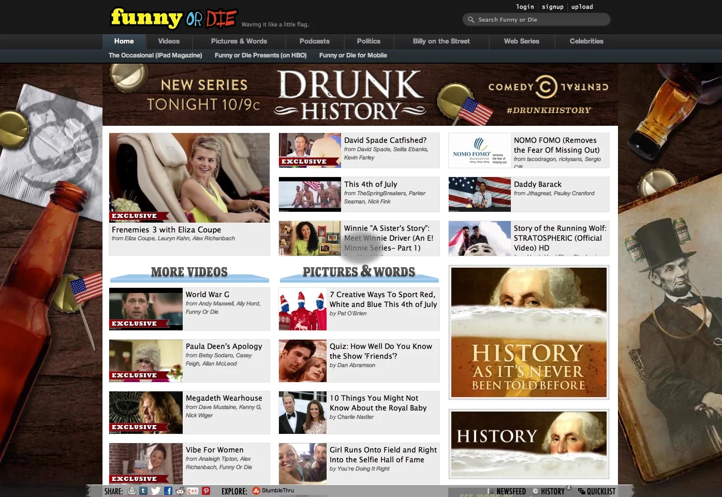Viewport: 722px width, 497px height.
Task: Click David Spade Catfished? title
Action: coord(385,140)
